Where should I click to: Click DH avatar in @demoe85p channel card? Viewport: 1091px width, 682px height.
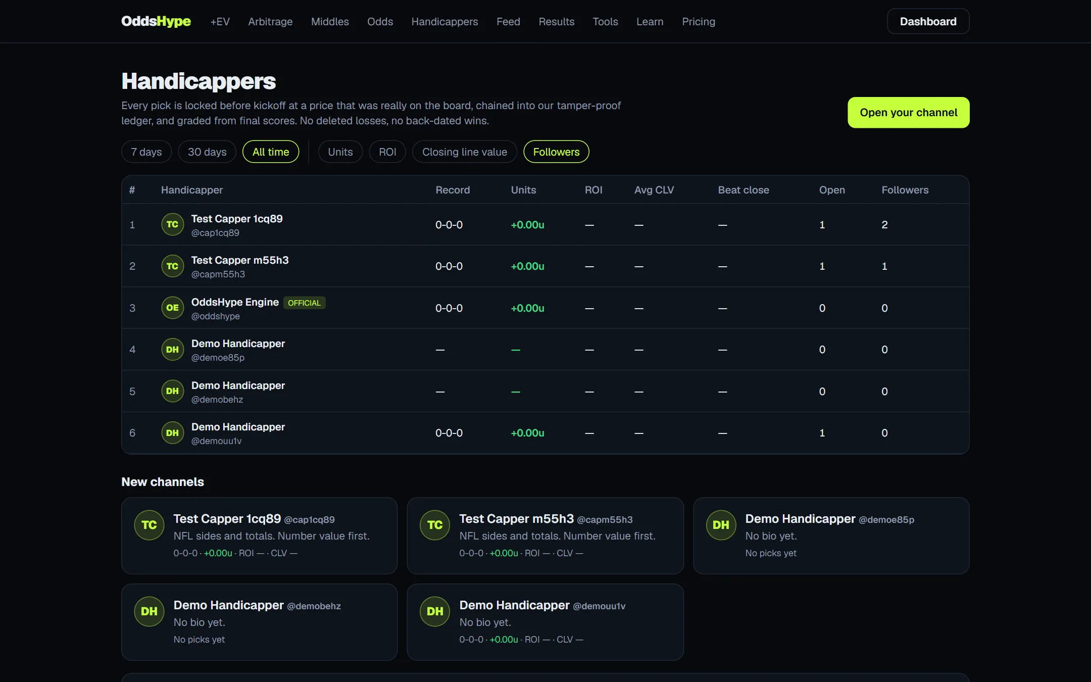click(721, 525)
